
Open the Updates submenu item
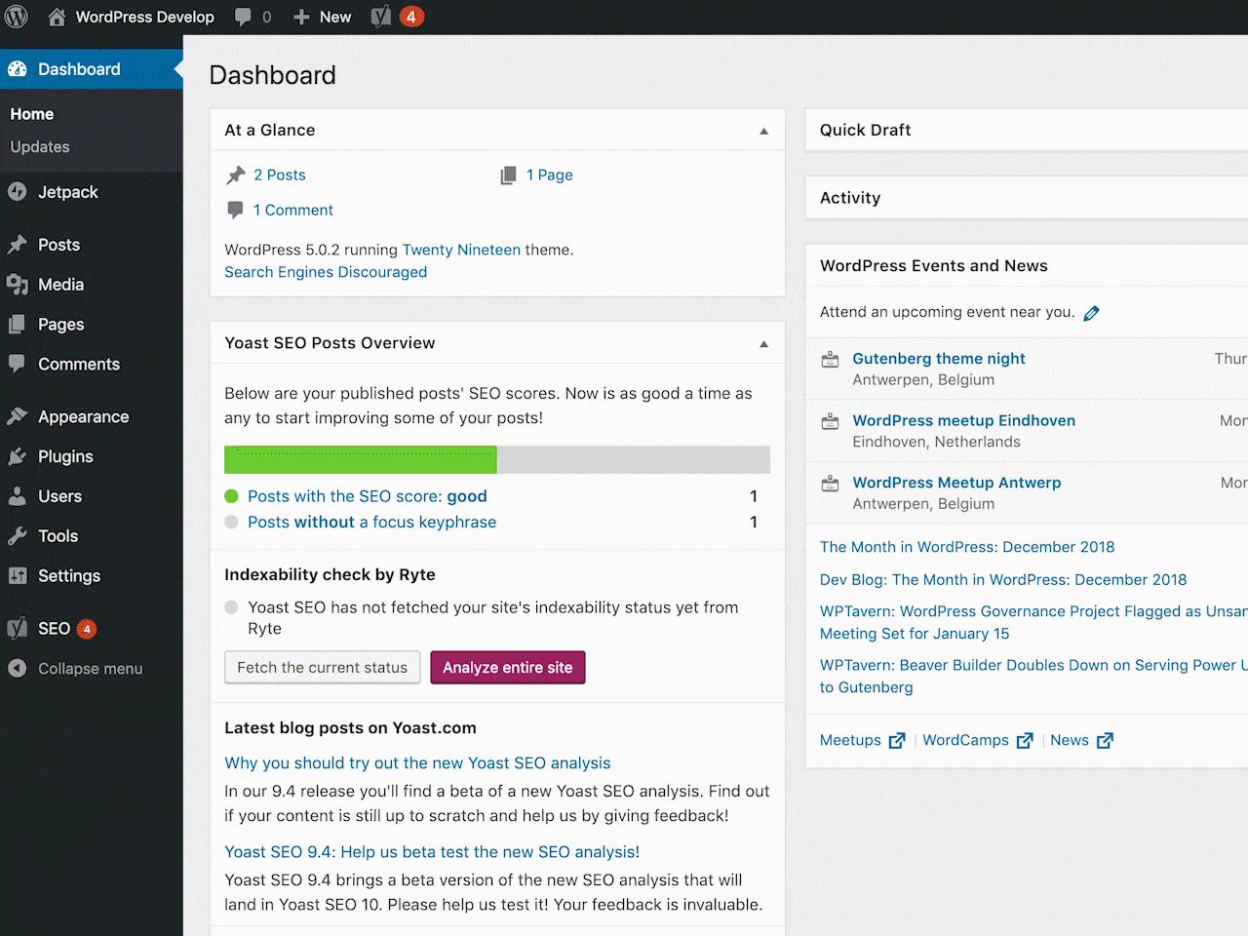(40, 147)
